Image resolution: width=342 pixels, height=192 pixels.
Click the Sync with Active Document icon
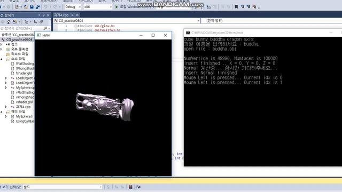[x=35, y=22]
